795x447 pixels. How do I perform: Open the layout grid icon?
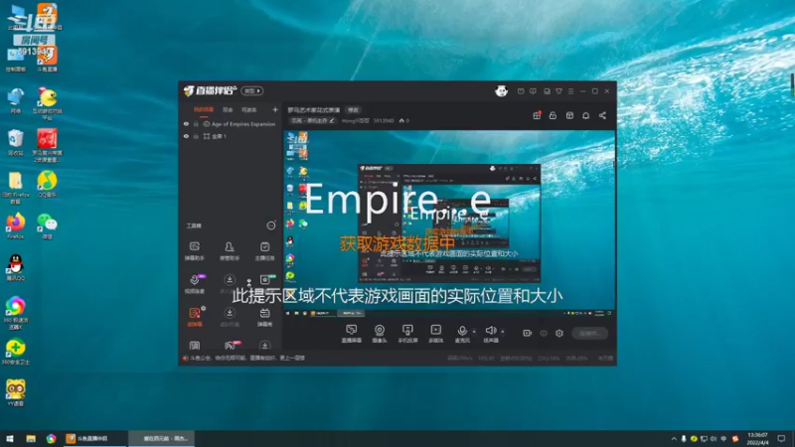[569, 115]
